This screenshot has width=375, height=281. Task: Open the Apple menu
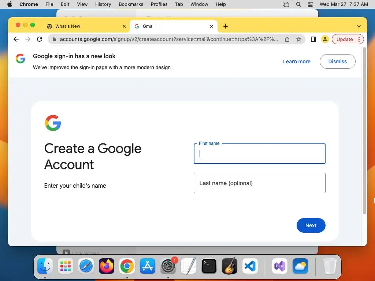click(10, 4)
